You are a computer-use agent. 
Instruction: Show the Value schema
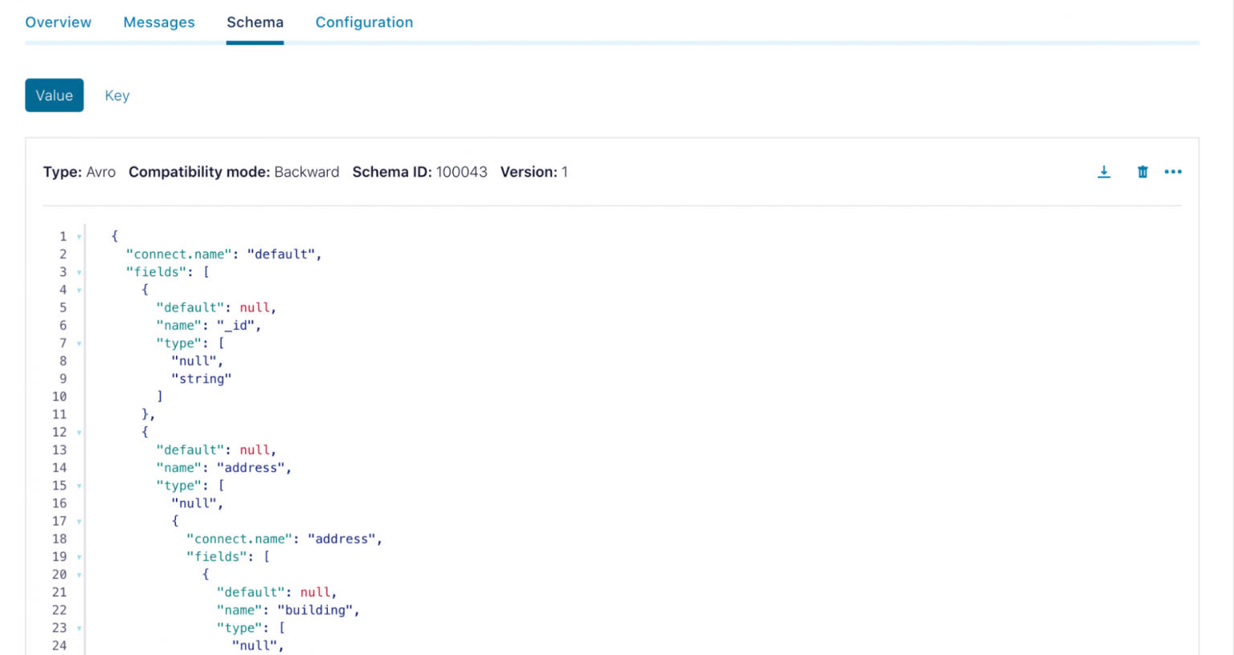[54, 96]
